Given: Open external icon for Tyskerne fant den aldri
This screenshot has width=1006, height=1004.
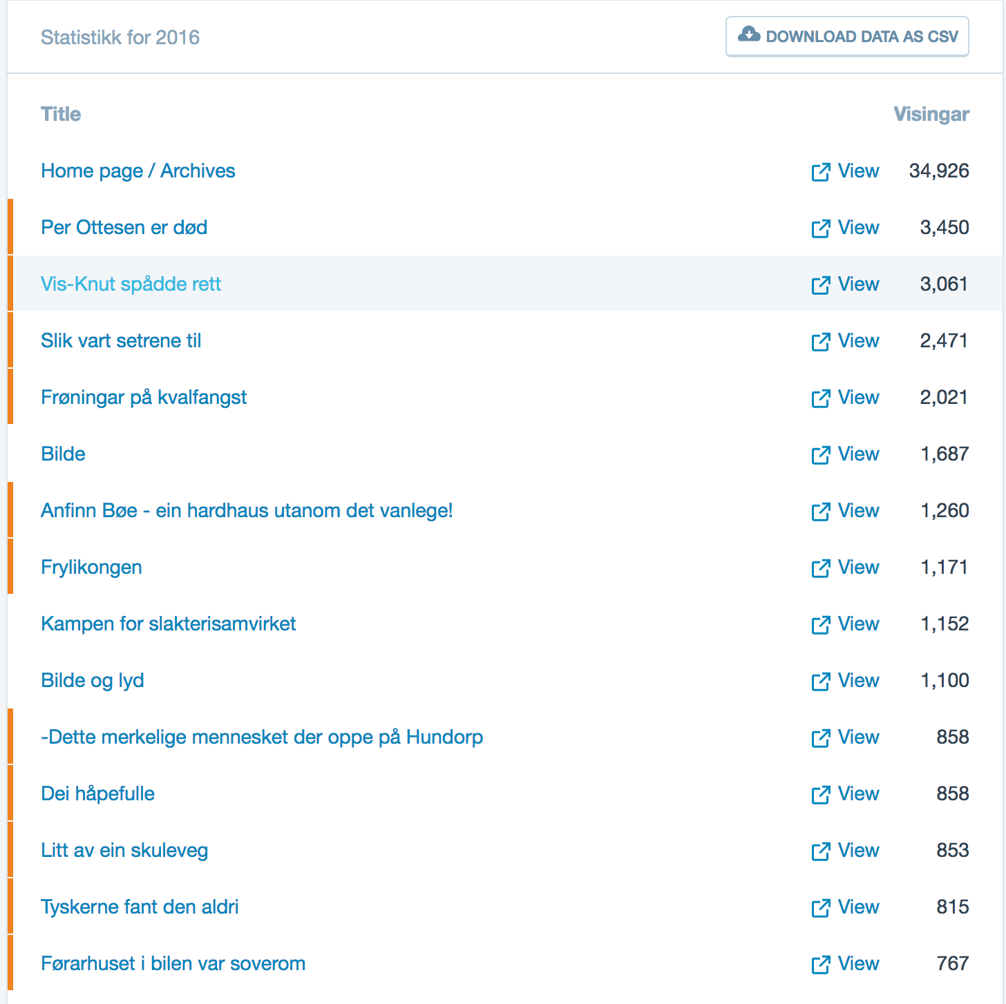Looking at the screenshot, I should tap(820, 908).
